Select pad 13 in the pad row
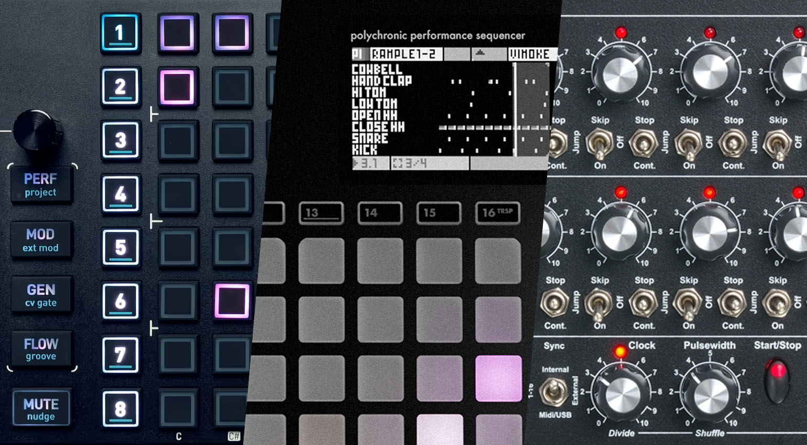 tap(321, 213)
